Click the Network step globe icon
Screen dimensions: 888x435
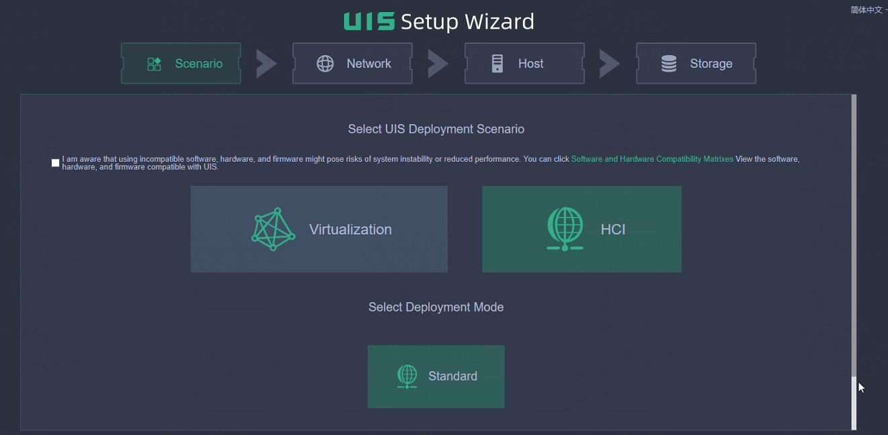325,64
